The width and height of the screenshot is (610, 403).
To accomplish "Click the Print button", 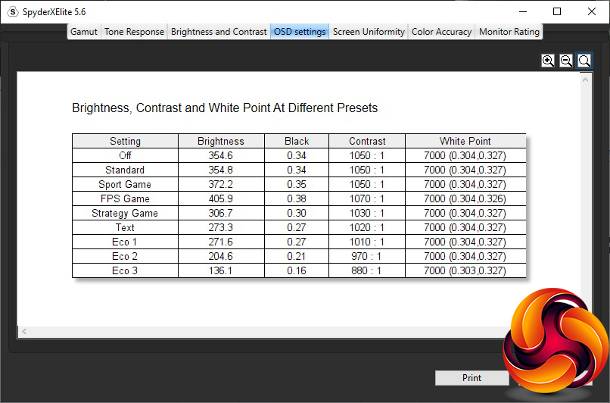I will 472,378.
